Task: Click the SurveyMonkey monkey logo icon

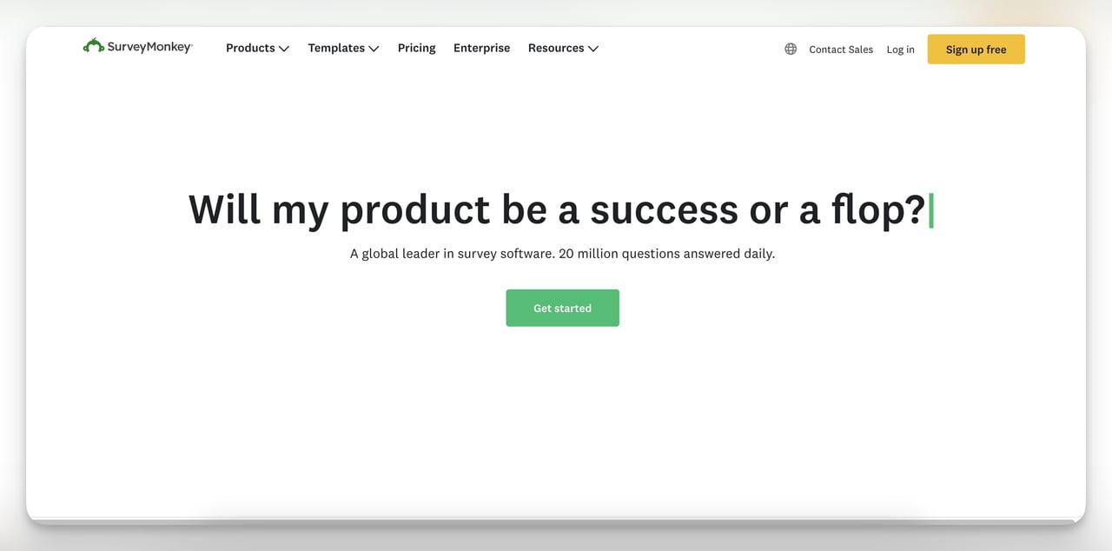Action: click(x=93, y=45)
